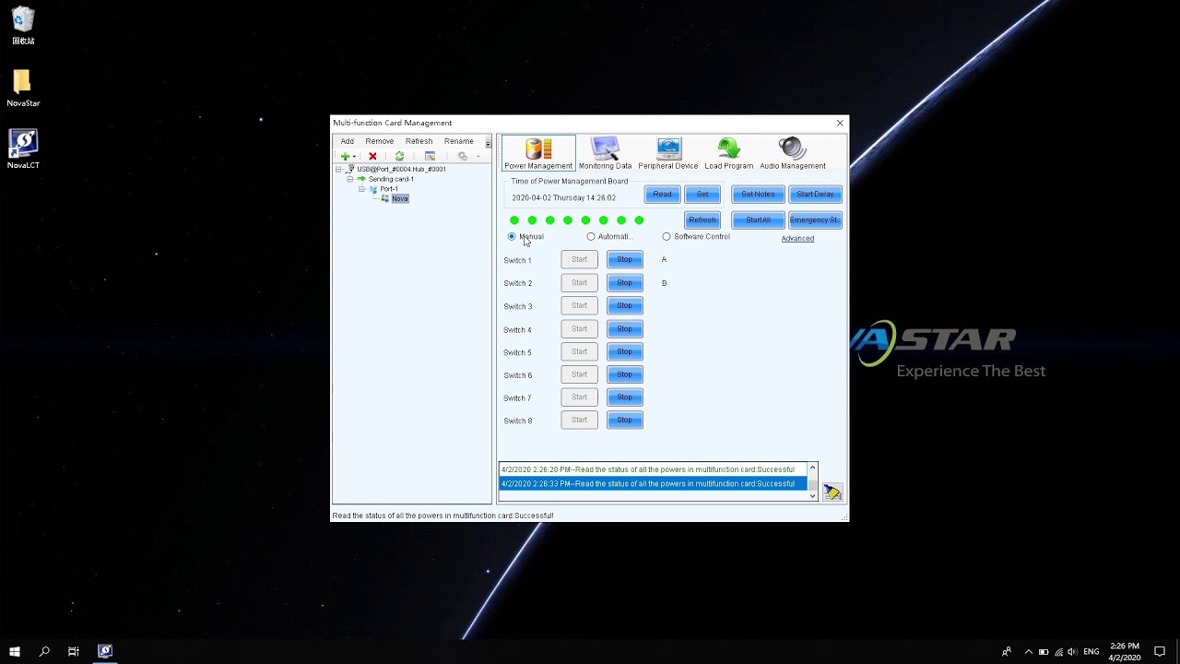Collapse the Sending card-1 tree node

pyautogui.click(x=350, y=179)
